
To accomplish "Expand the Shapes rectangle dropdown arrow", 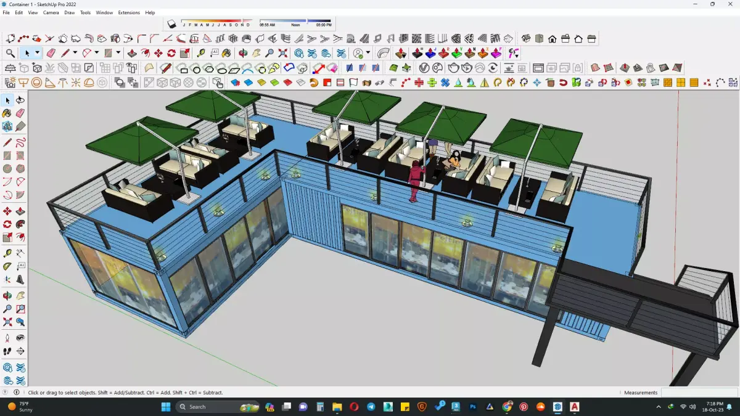I will tap(118, 54).
